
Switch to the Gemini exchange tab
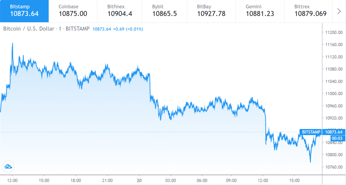point(259,11)
